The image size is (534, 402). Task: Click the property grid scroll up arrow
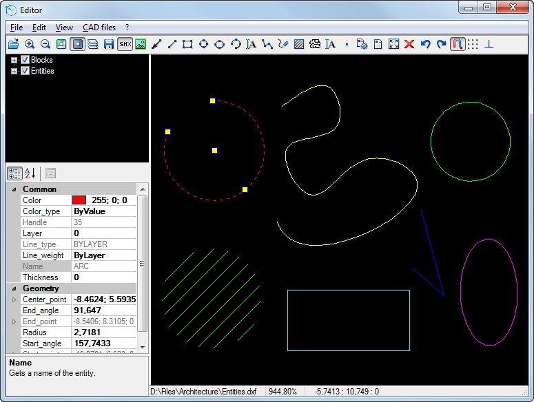tap(143, 189)
